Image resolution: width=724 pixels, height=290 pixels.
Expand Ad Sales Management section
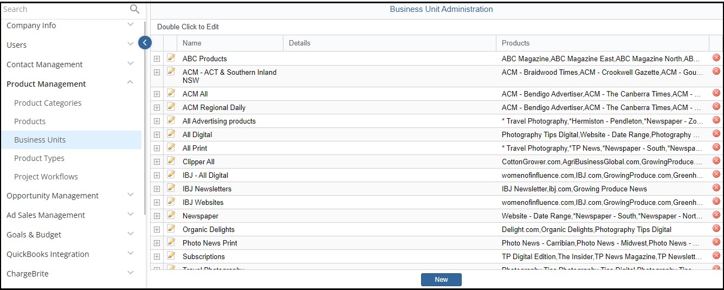pos(130,214)
